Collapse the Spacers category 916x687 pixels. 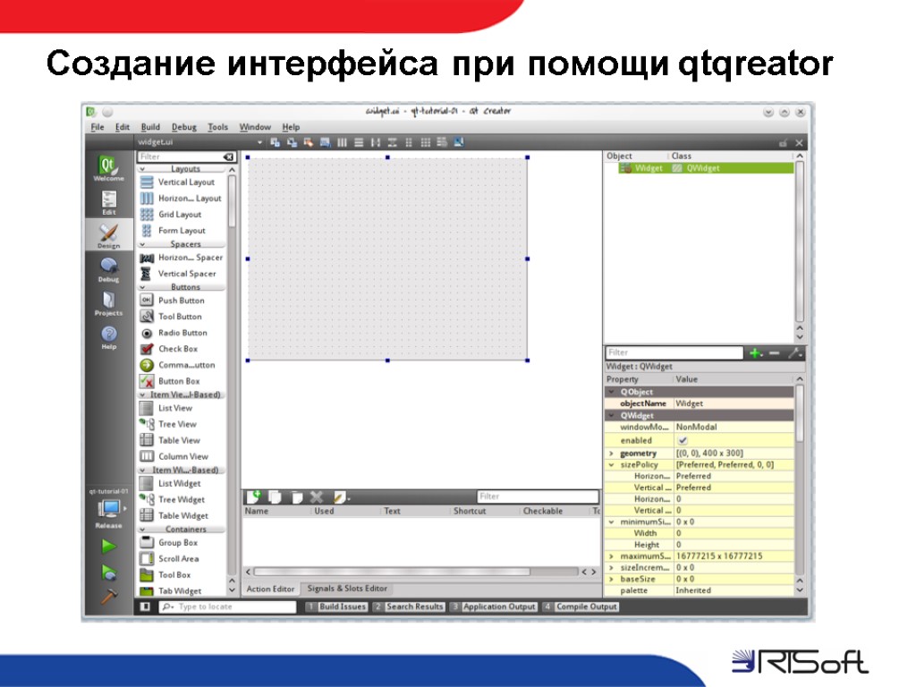(x=142, y=244)
